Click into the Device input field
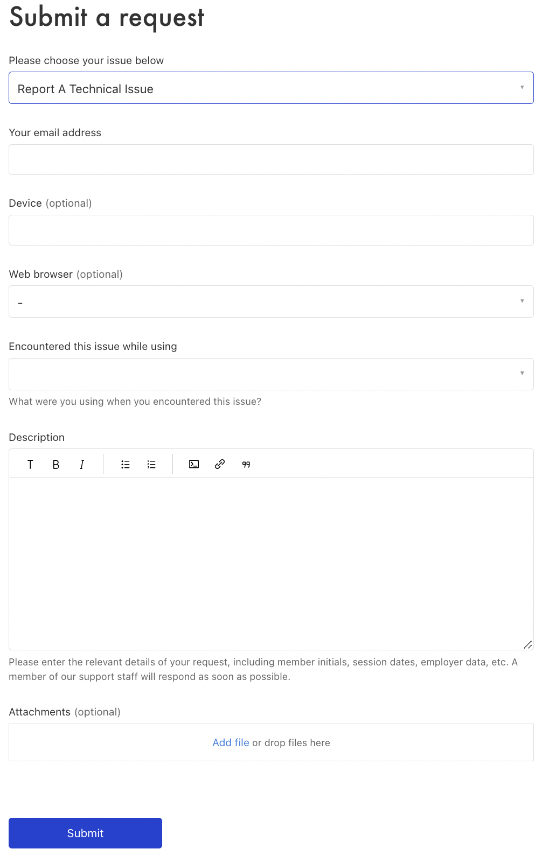The image size is (542, 856). [270, 230]
